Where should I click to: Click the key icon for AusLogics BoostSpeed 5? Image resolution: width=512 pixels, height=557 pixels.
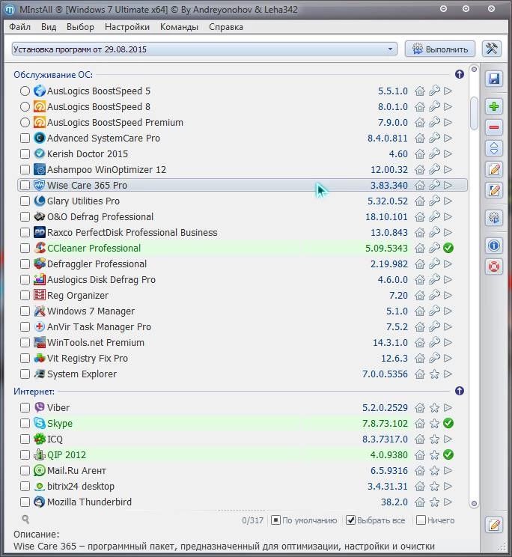tap(434, 91)
